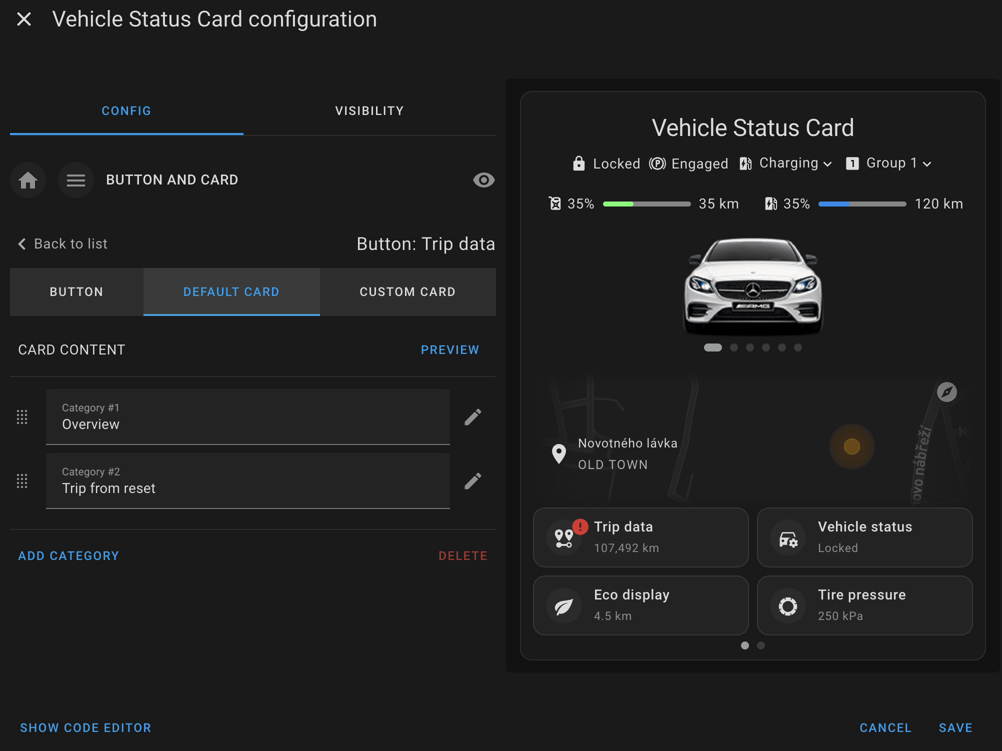Expand the Charging indicator dropdown
Viewport: 1002px width, 751px height.
tap(827, 164)
